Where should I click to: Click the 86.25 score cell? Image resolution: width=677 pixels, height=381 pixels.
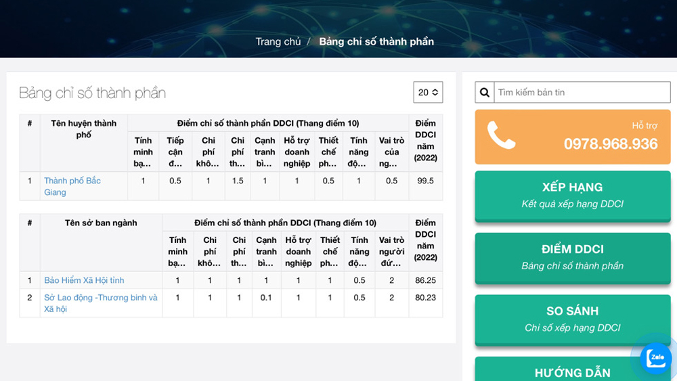(425, 280)
